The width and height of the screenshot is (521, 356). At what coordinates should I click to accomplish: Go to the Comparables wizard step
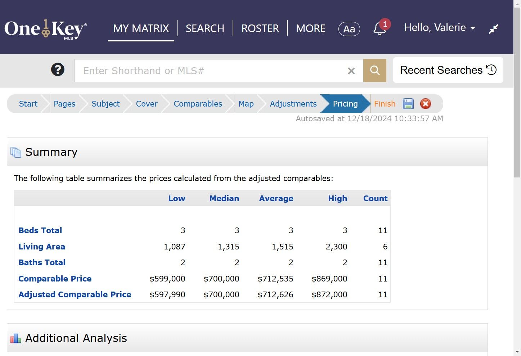tap(198, 104)
